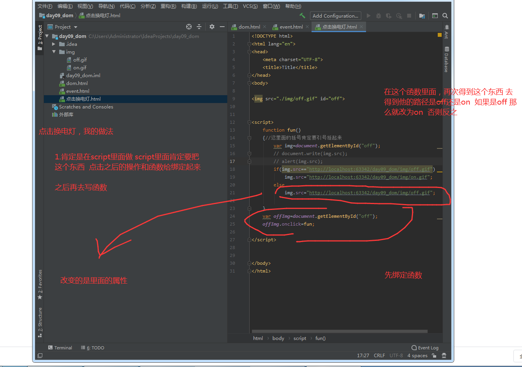Open the Database tool window
The image size is (522, 367).
pyautogui.click(x=447, y=60)
